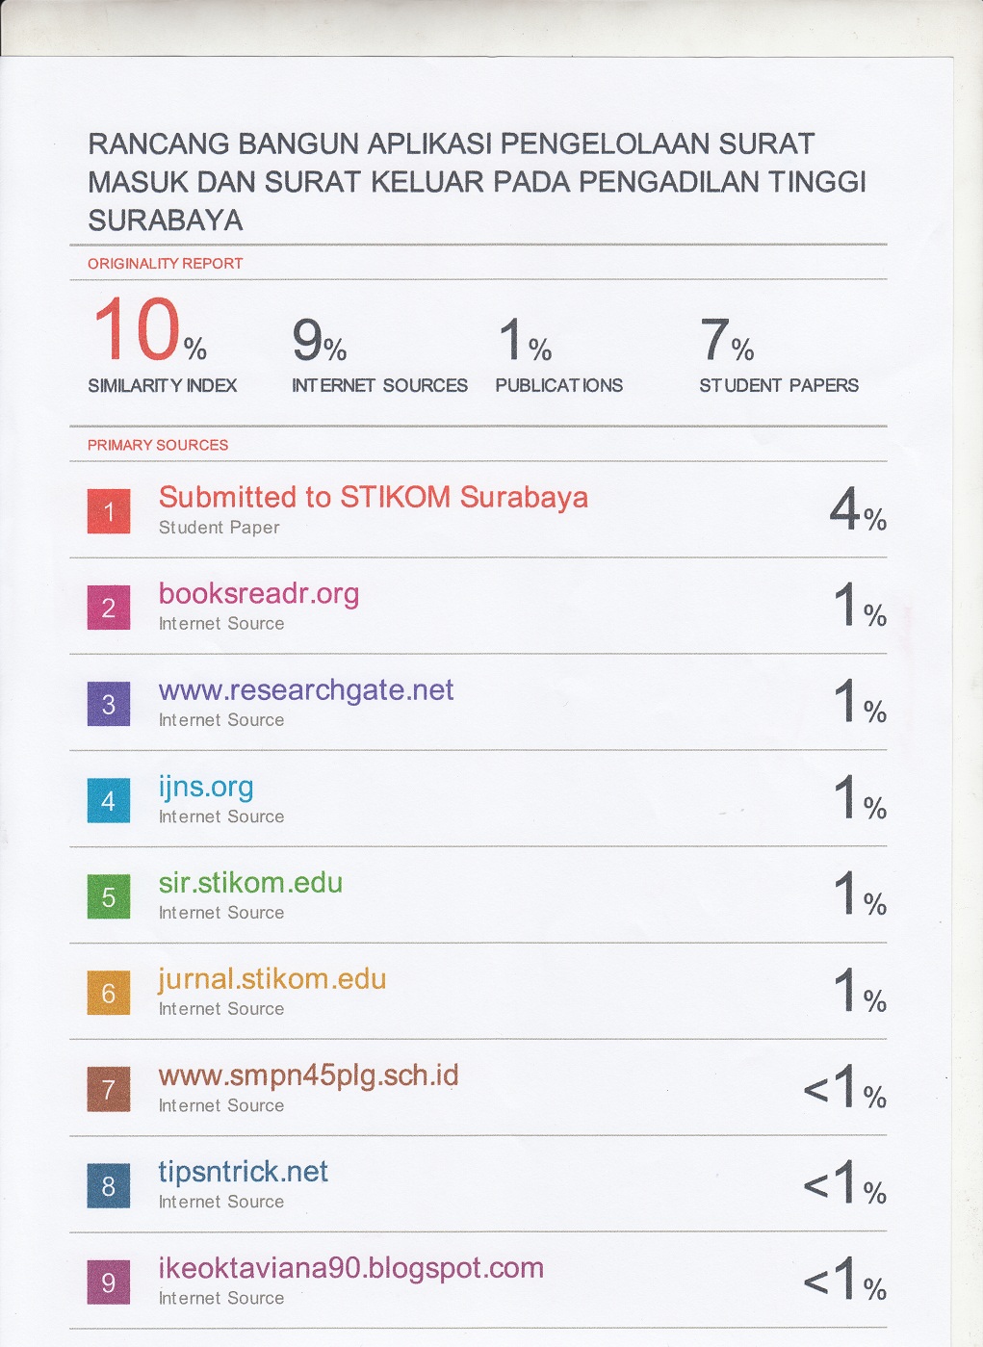Click the orange number 6 source badge
Viewport: 983px width, 1347px height.
pos(109,994)
